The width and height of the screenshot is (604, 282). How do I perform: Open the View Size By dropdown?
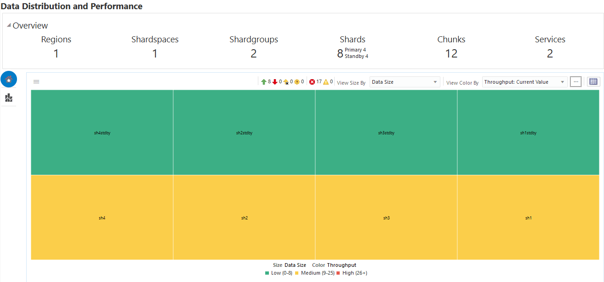pos(405,82)
